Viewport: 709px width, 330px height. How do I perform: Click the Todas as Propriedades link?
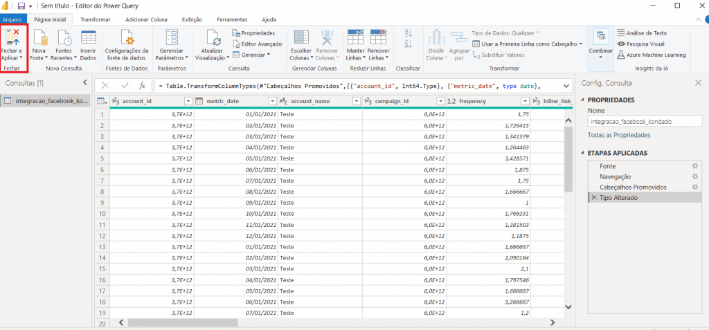[x=618, y=134]
